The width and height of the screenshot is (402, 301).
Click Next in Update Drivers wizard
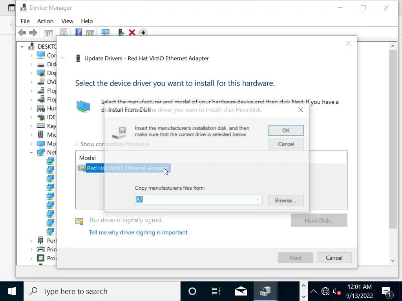295,258
